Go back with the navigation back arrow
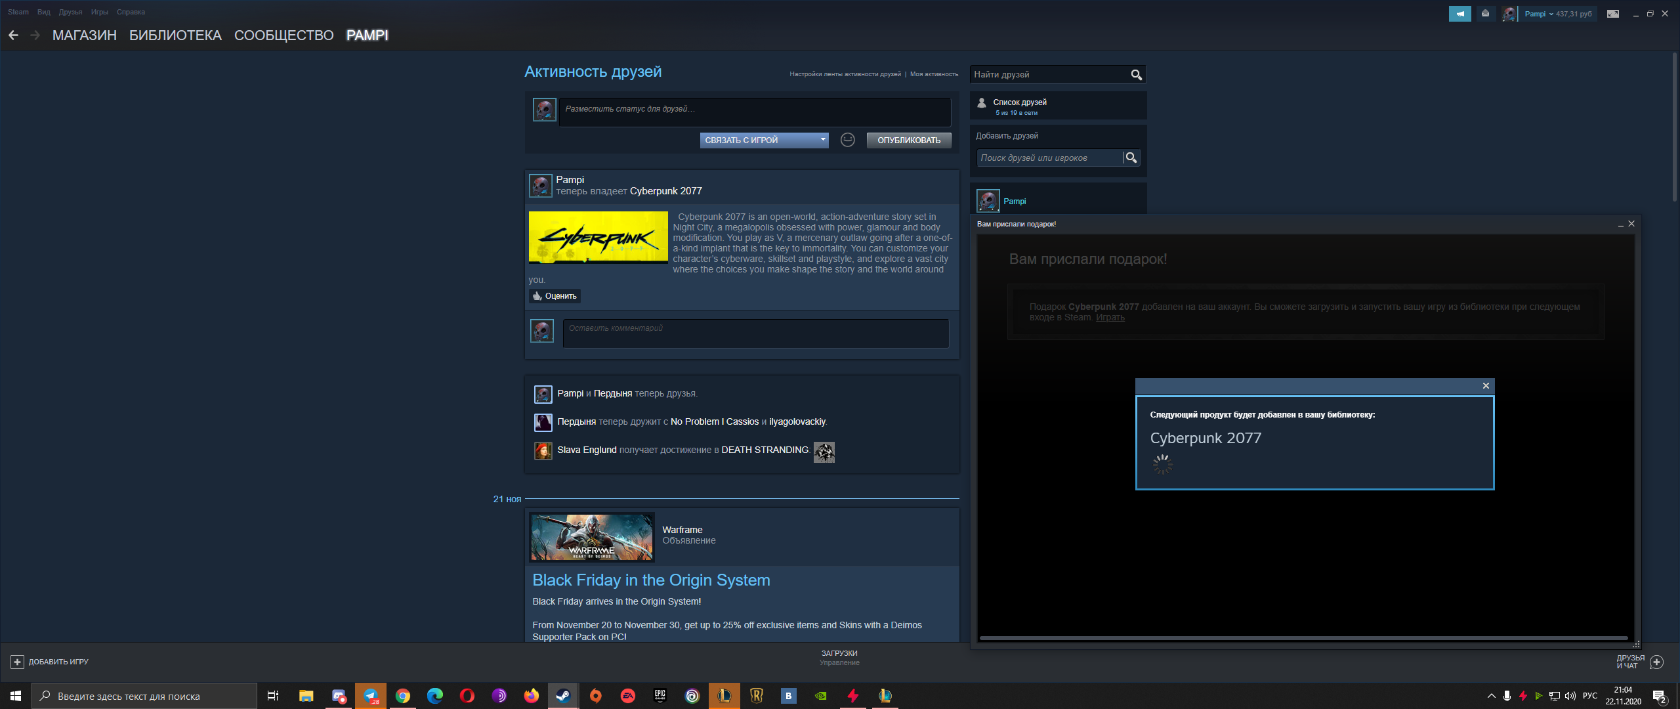1680x709 pixels. pyautogui.click(x=13, y=35)
